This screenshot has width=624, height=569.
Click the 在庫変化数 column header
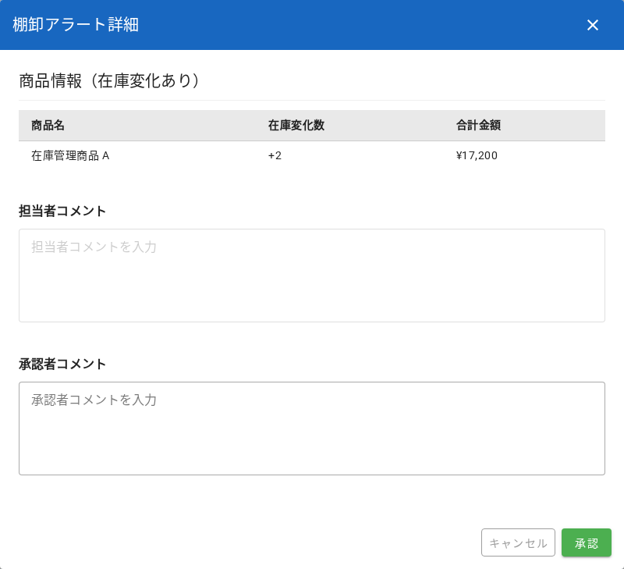[296, 126]
